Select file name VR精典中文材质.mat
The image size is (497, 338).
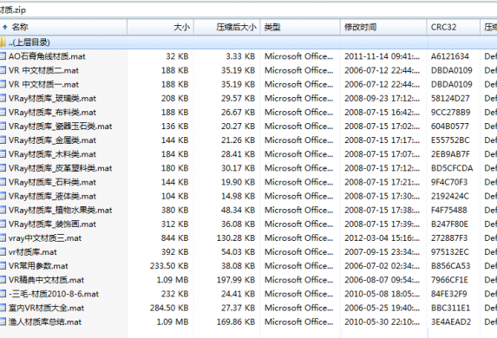click(x=46, y=280)
